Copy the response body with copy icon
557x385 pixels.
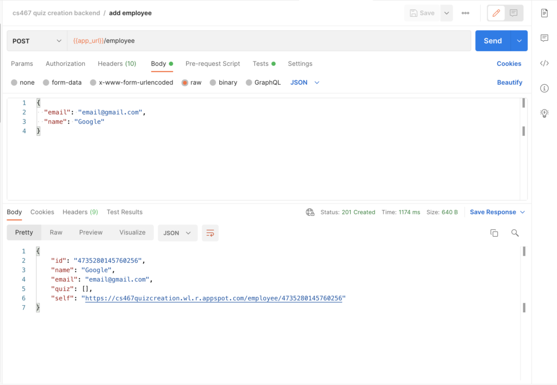(494, 233)
